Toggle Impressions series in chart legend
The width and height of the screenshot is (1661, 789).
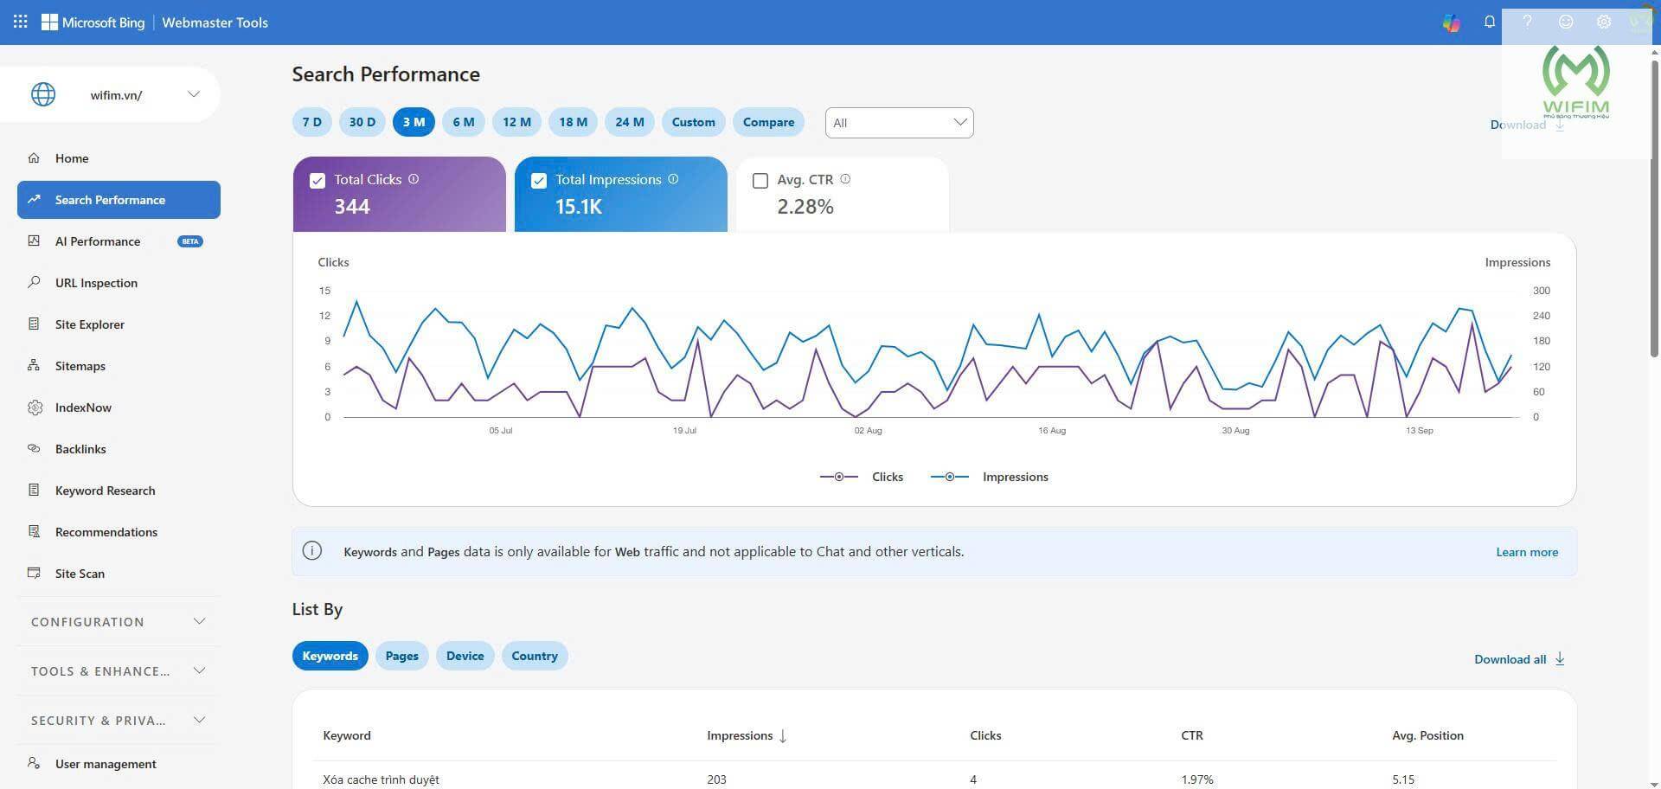coord(989,477)
